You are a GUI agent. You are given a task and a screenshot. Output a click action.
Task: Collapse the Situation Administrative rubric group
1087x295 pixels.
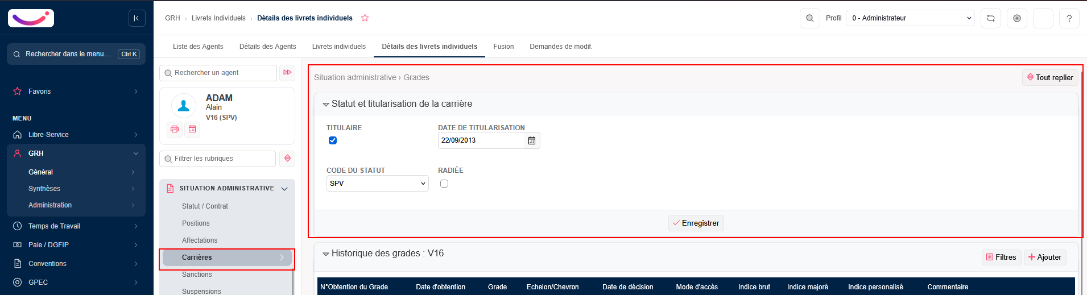coord(284,189)
